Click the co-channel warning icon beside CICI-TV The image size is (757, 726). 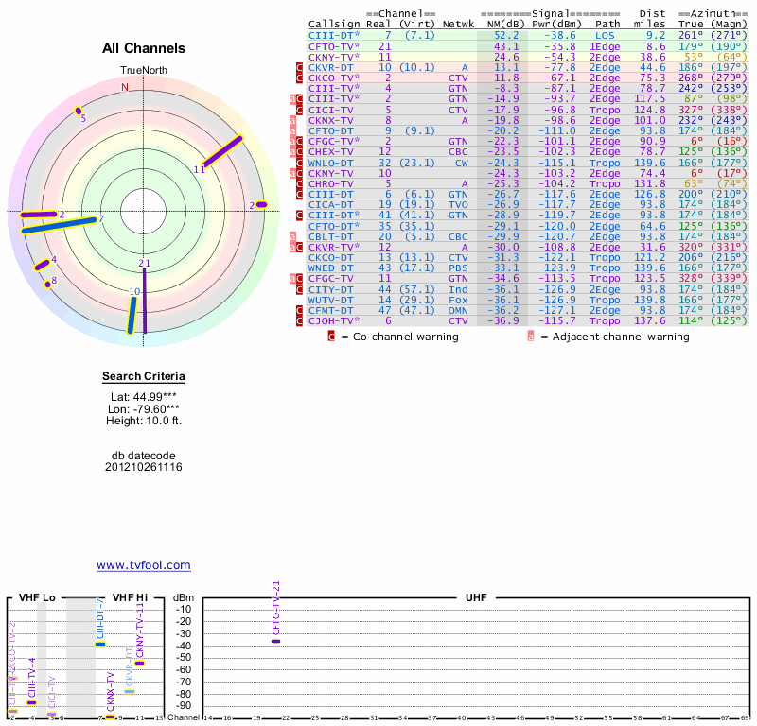pos(300,110)
